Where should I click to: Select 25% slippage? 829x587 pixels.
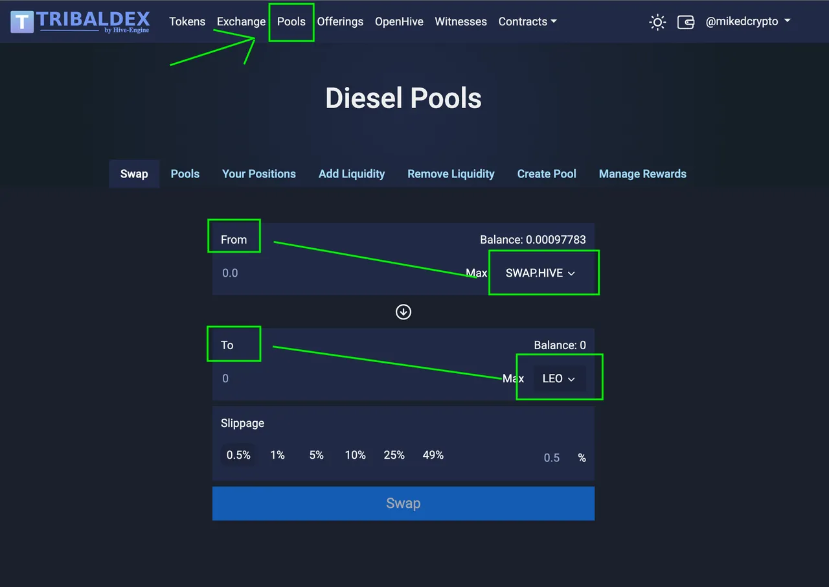394,455
